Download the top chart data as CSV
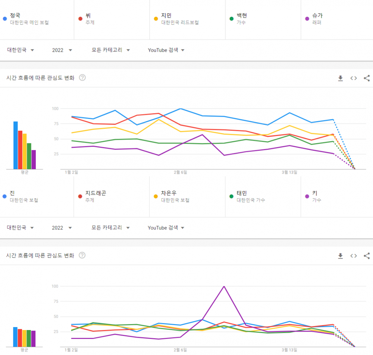 [340, 78]
